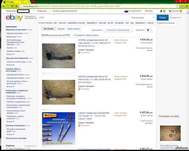Screen dimensions: 189x151
Task: Open the view mode dropdown next to 'Просмотр'
Action: pyautogui.click(x=149, y=30)
